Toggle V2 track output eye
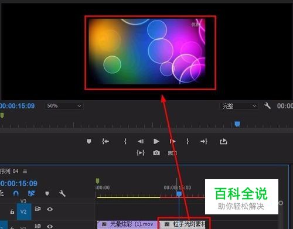Image resolution: width=293 pixels, height=229 pixels. pos(50,209)
